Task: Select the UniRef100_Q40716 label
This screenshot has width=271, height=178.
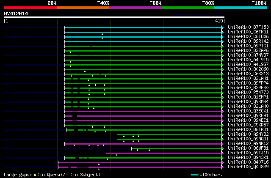Action: tap(248, 162)
